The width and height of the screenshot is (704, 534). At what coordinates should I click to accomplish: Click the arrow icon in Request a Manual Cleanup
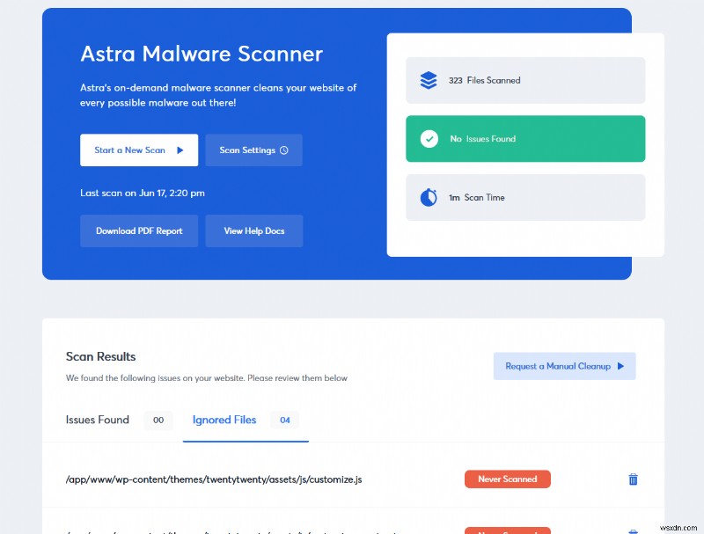pos(622,366)
